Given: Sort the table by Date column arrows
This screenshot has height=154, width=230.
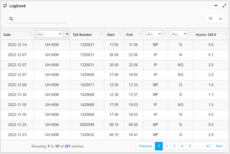Looking at the screenshot, I should [31, 34].
